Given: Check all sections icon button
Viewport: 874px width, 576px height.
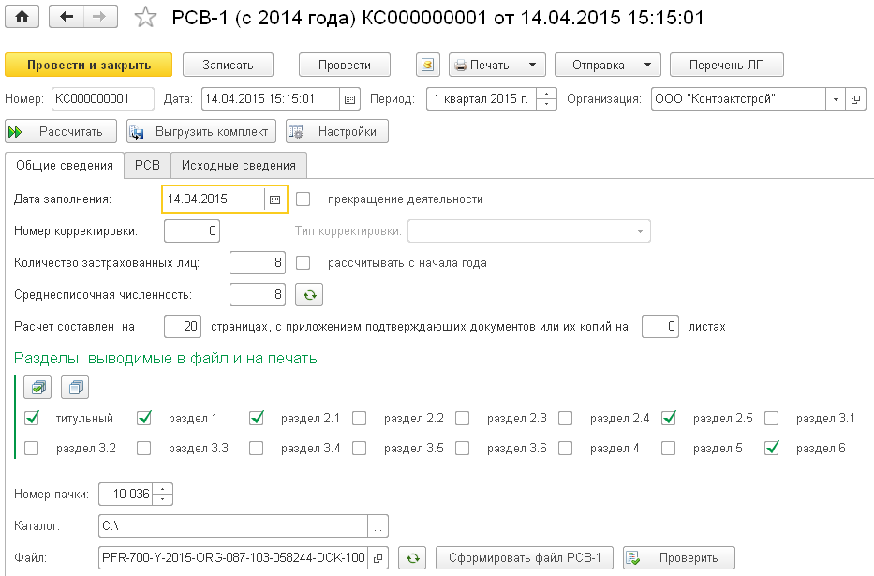Looking at the screenshot, I should tap(37, 387).
